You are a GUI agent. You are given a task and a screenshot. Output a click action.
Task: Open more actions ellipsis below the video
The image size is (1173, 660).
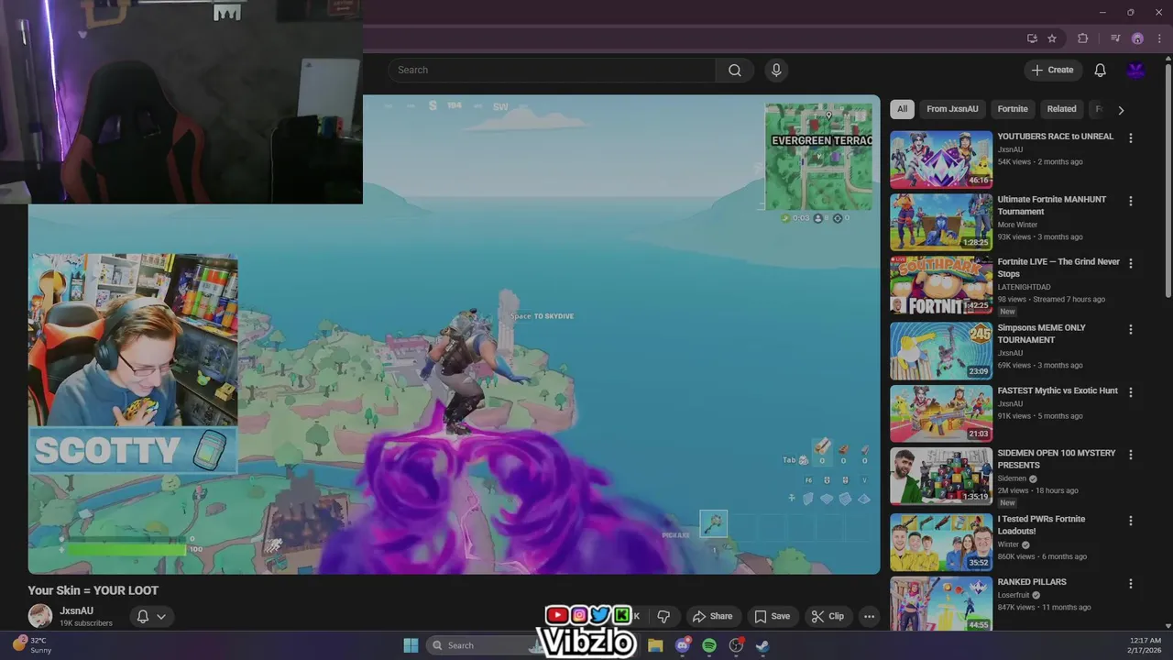click(869, 616)
